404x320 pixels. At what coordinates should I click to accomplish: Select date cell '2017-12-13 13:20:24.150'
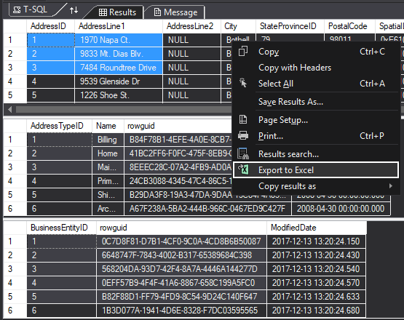317,241
